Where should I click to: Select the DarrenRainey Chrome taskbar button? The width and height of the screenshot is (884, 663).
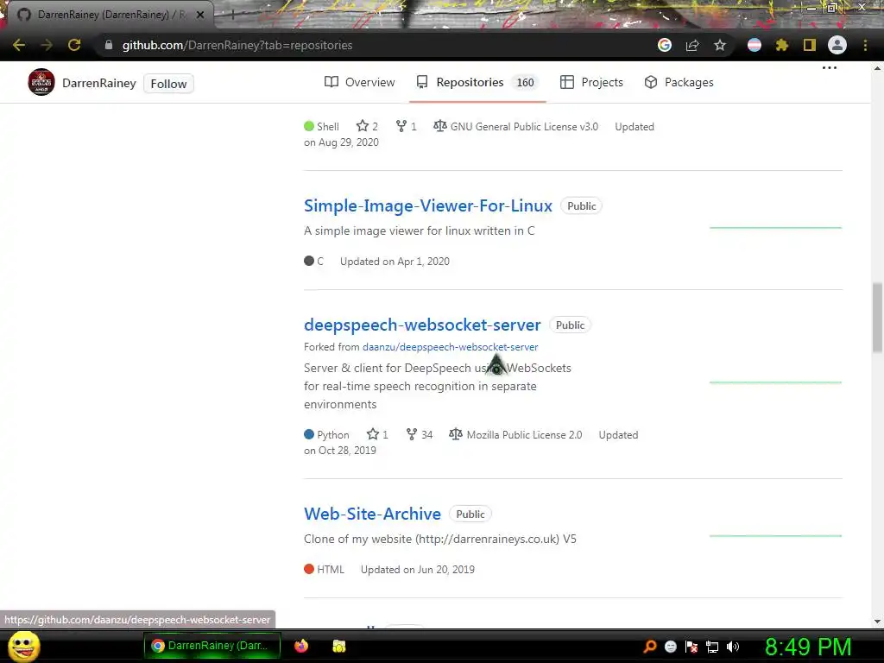click(x=212, y=646)
